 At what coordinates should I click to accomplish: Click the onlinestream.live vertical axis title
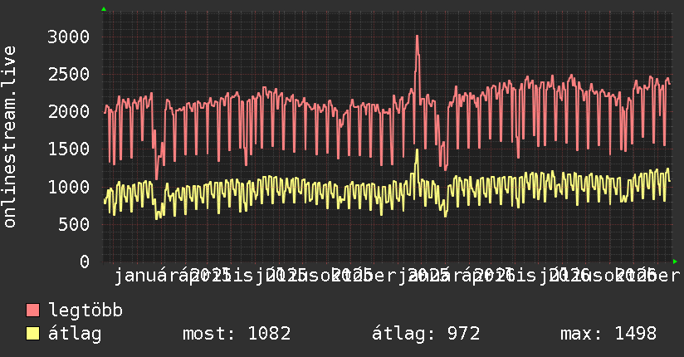tap(9, 137)
